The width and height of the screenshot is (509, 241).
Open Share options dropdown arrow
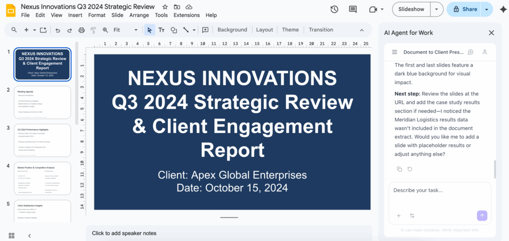(486, 9)
